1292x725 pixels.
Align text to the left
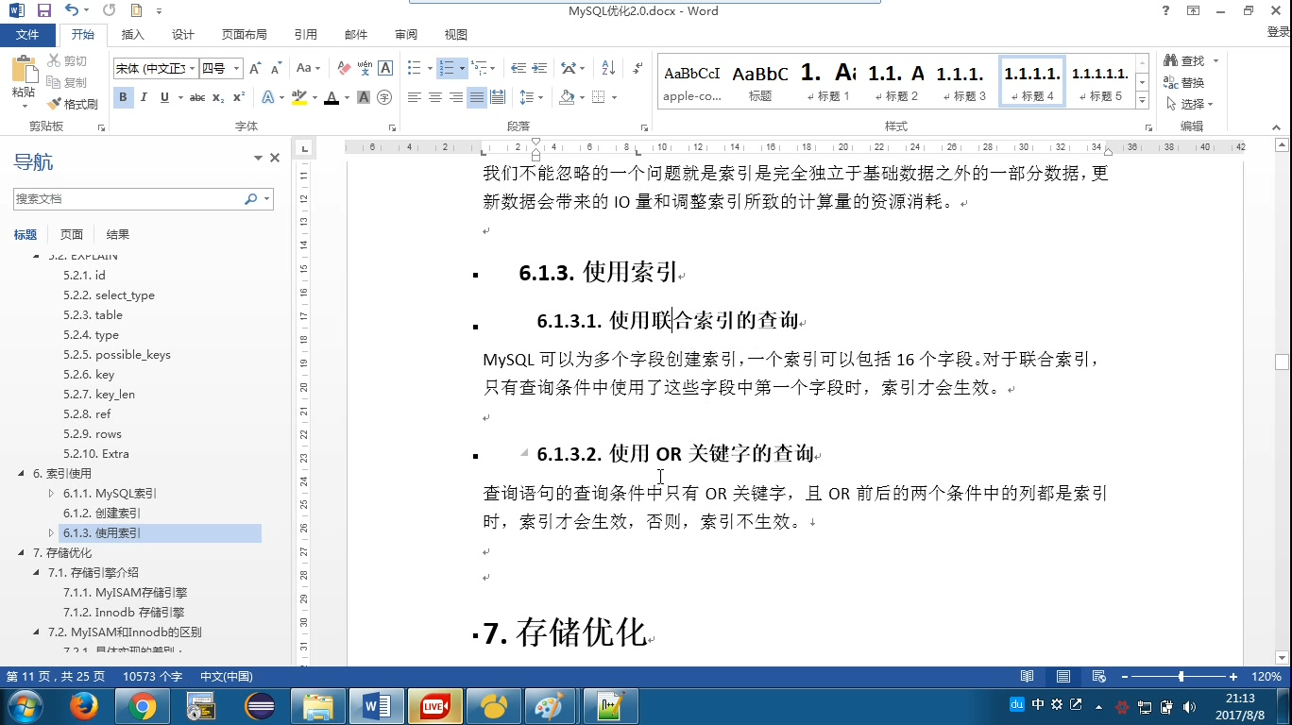coord(415,97)
